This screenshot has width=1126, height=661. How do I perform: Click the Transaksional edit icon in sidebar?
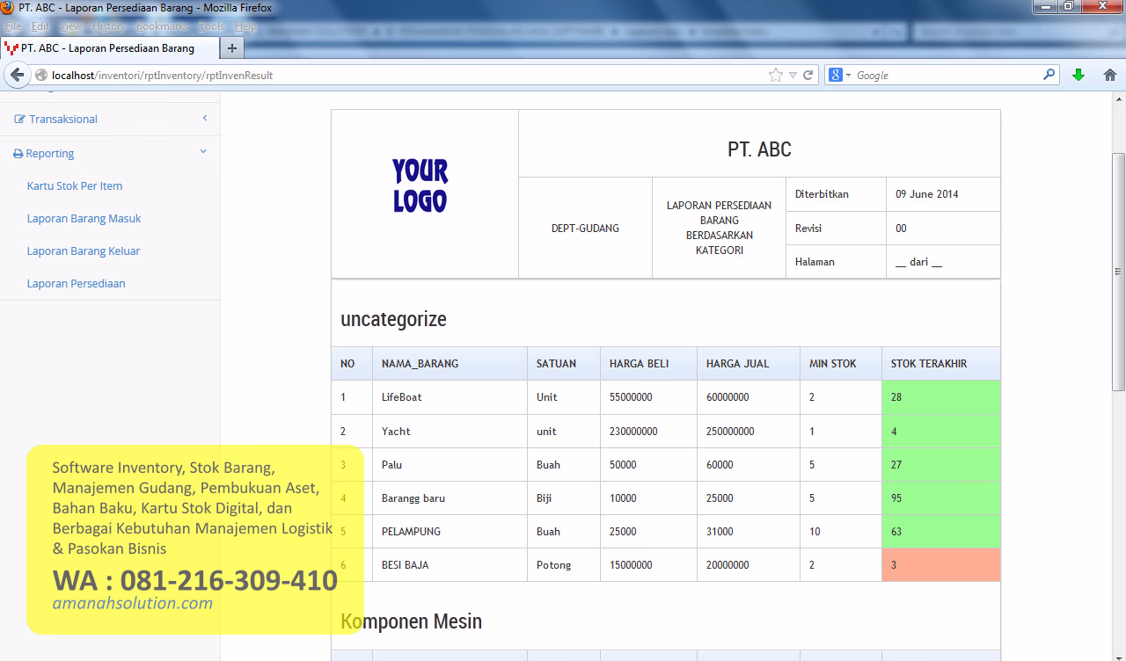[20, 119]
